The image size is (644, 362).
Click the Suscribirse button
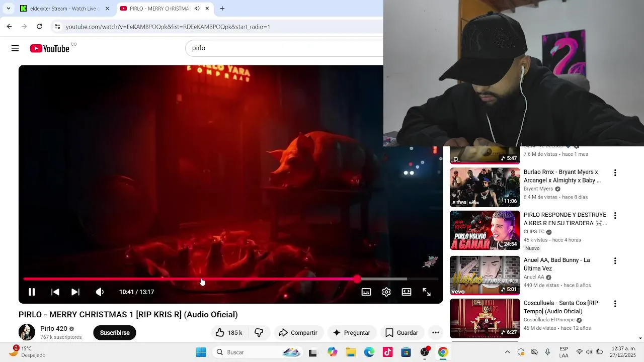115,333
